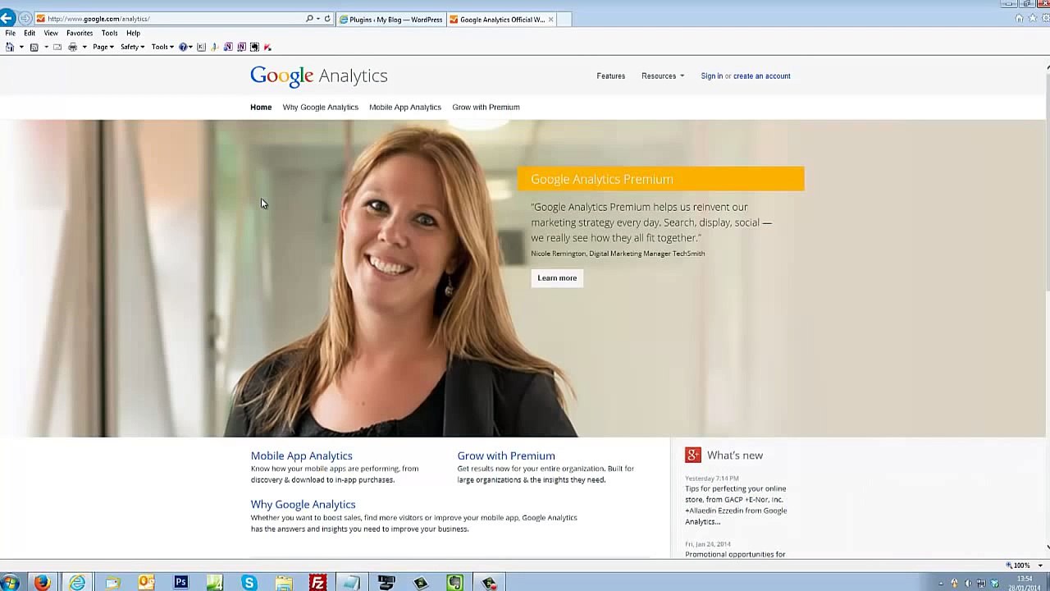Image resolution: width=1050 pixels, height=591 pixels.
Task: Click the Features link
Action: coord(610,76)
